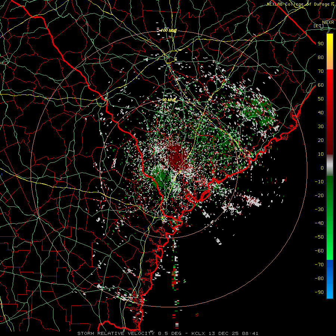Image resolution: width=336 pixels, height=336 pixels.
Task: Click the positive 30 scale value
Action: [321, 127]
